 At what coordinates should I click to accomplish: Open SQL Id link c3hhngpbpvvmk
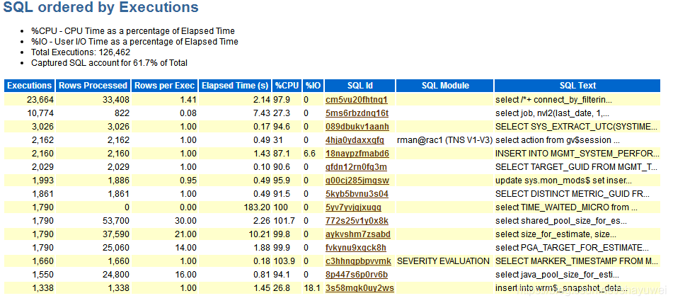(358, 261)
